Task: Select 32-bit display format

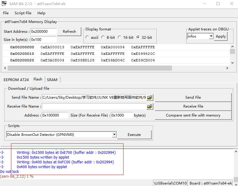Action: point(138,37)
